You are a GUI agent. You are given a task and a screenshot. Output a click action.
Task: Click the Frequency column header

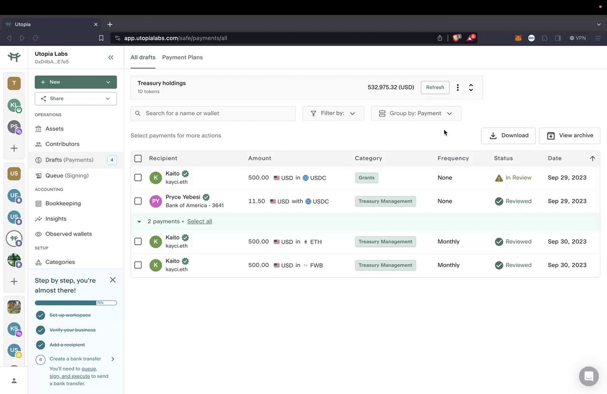(453, 159)
